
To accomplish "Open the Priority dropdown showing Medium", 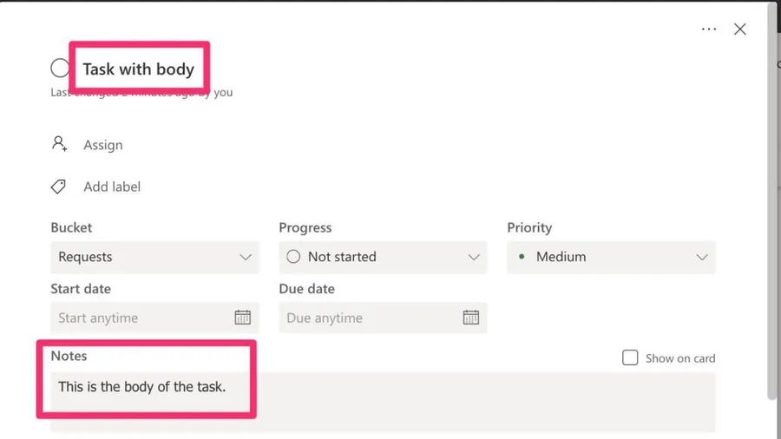I will point(611,257).
